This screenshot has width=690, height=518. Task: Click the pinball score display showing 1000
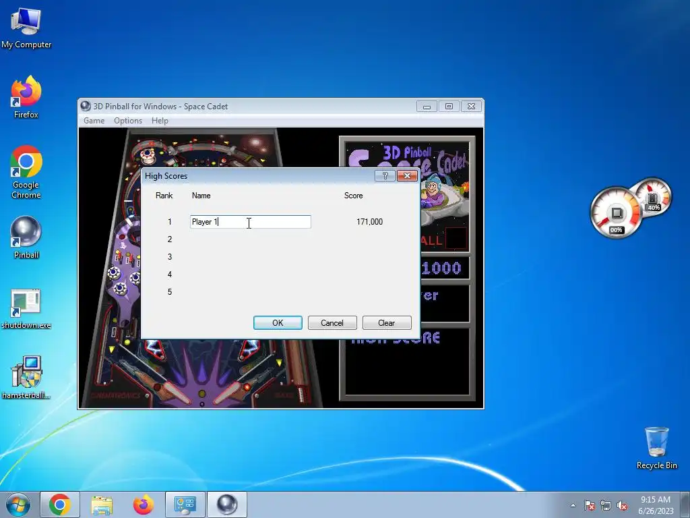(x=441, y=268)
